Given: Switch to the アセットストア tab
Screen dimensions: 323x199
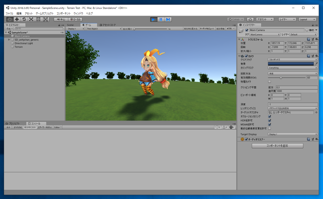Looking at the screenshot, I should [107, 25].
